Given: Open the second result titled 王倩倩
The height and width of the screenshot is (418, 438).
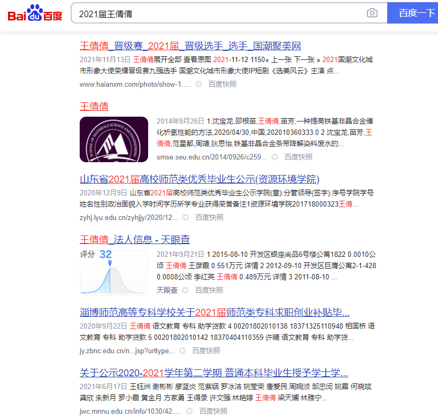Looking at the screenshot, I should pyautogui.click(x=94, y=107).
